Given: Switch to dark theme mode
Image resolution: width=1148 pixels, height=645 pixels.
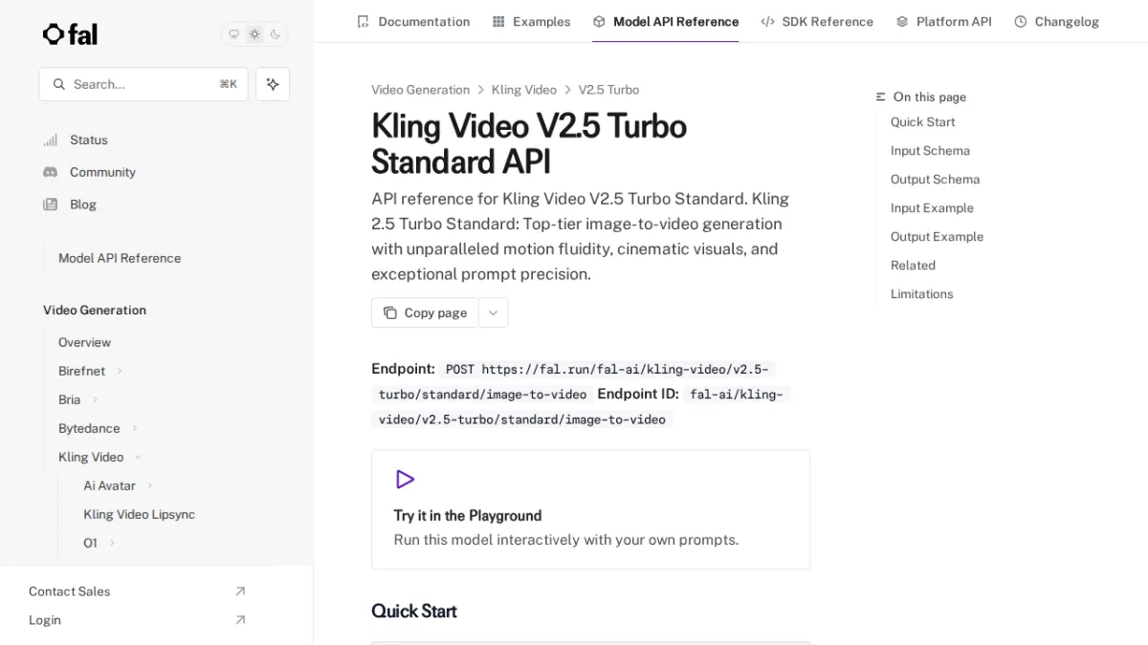Looking at the screenshot, I should (x=276, y=34).
